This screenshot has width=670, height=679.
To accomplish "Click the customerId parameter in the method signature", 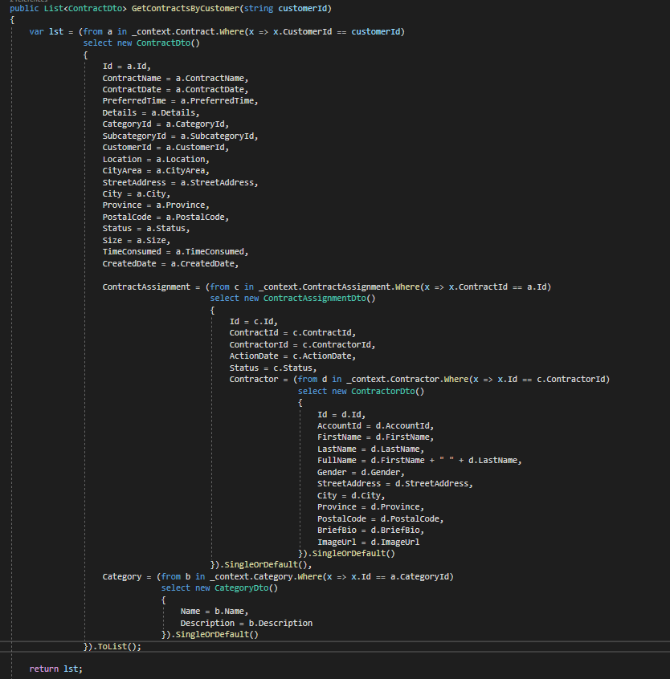I will [x=303, y=9].
